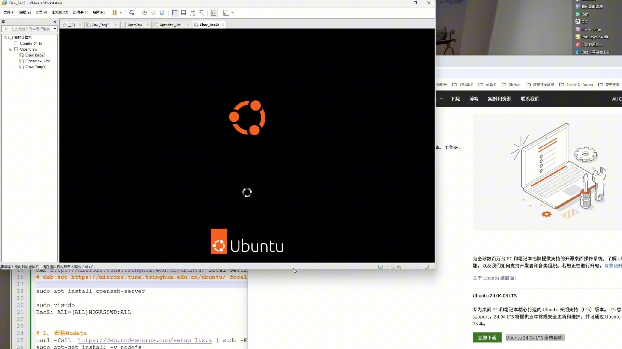Click the Send Ctrl+Alt+Del toolbar icon
622x349 pixels.
[x=132, y=13]
